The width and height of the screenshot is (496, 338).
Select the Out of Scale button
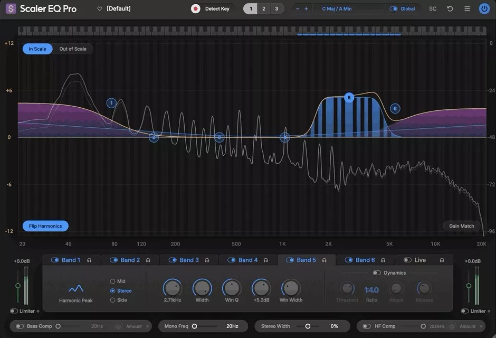[x=73, y=49]
